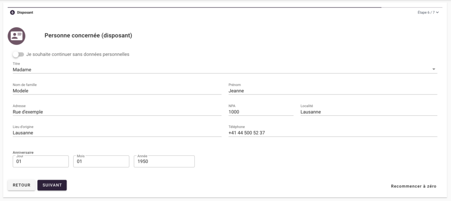Click the Nom de famille input field

117,91
